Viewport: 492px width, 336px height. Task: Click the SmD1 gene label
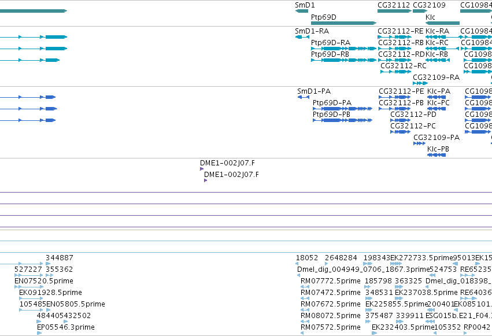[305, 5]
